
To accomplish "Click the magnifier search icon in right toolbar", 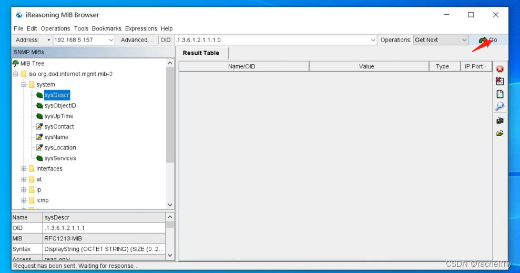I will 500,106.
